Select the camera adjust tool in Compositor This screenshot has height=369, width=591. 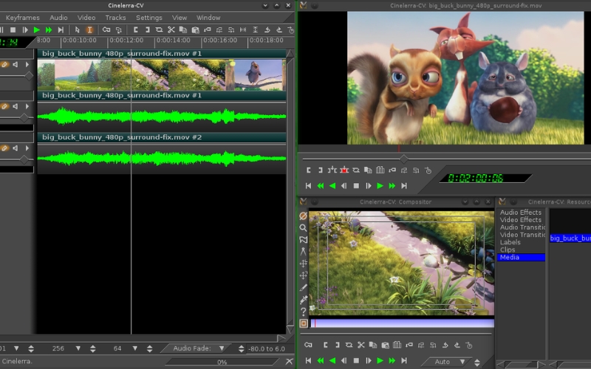303,263
